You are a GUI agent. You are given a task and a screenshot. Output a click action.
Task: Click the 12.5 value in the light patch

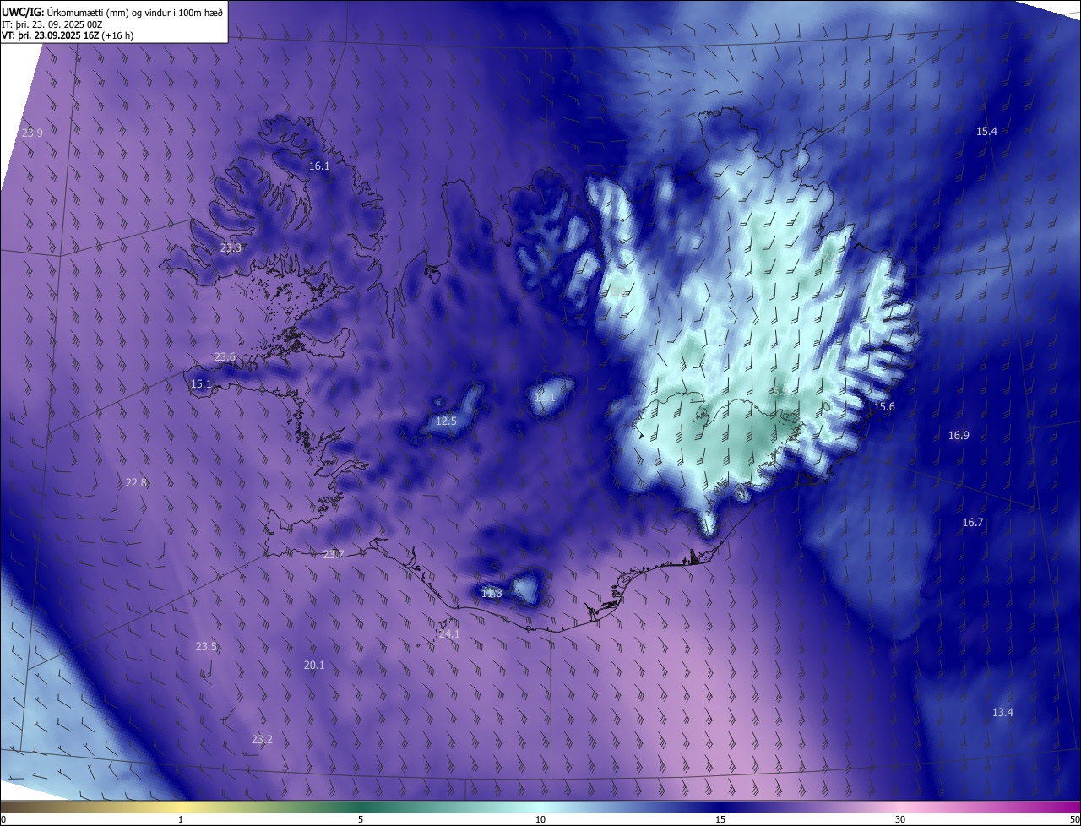(x=446, y=421)
